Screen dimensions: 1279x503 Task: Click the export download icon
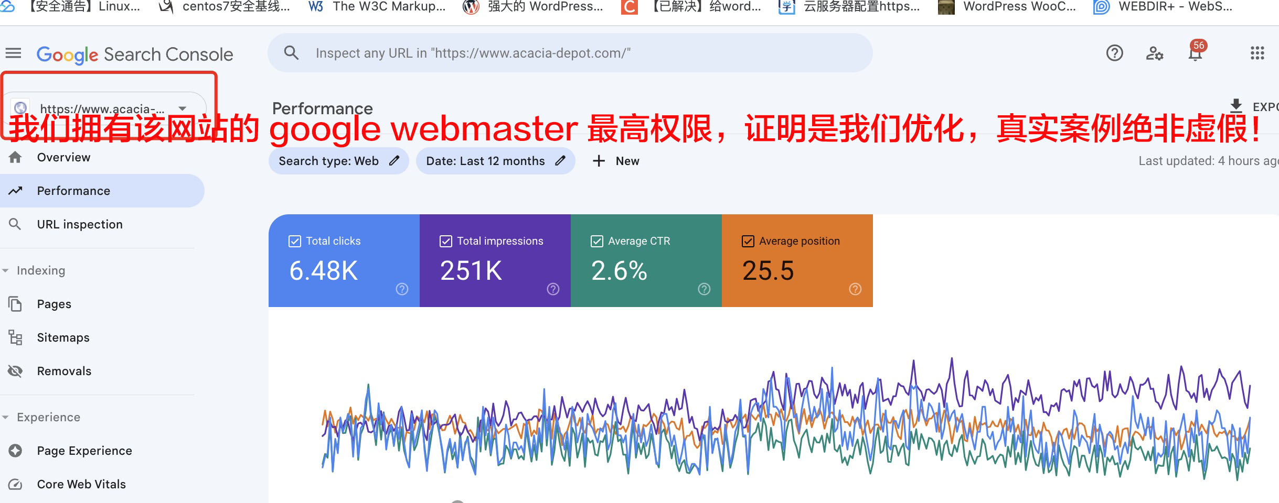coord(1236,105)
